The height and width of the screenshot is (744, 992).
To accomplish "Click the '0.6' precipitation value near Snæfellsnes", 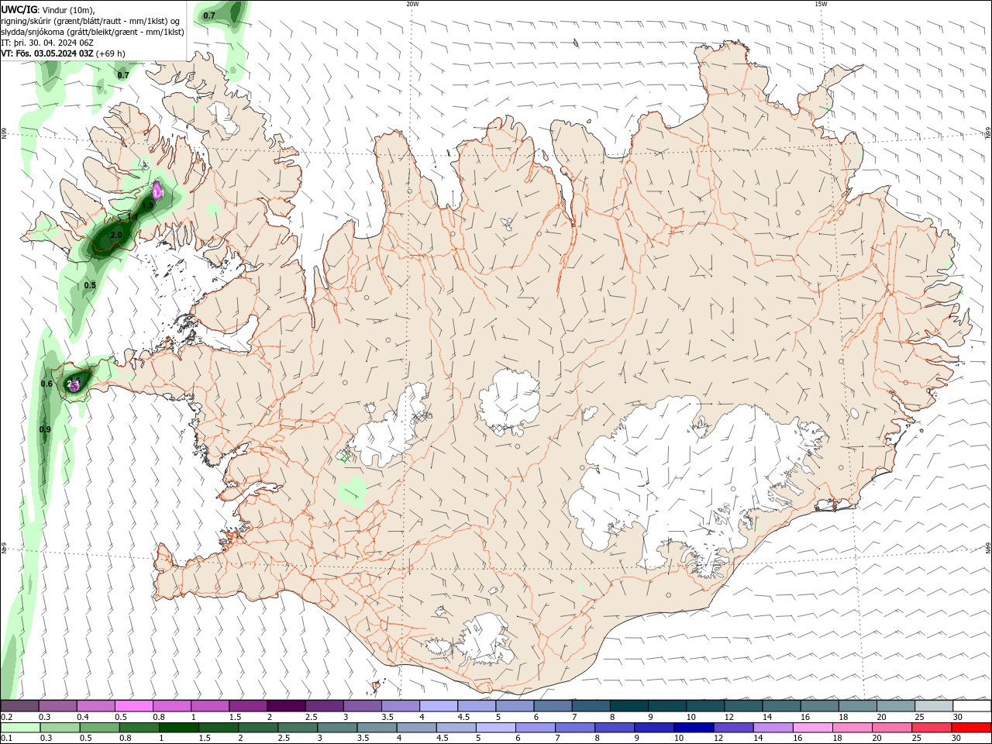I will (x=46, y=384).
